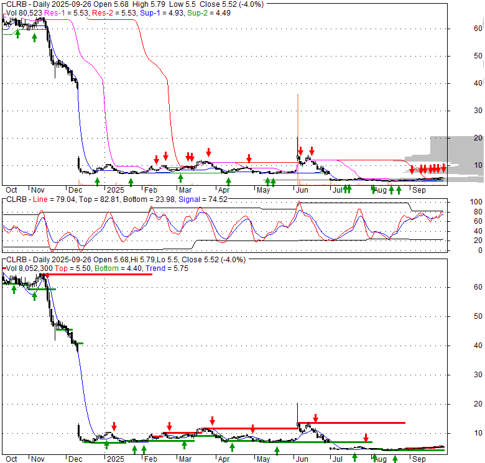Screen dimensions: 485x463
Task: Click Bottom = 23.98 in oscillator legend
Action: click(149, 199)
